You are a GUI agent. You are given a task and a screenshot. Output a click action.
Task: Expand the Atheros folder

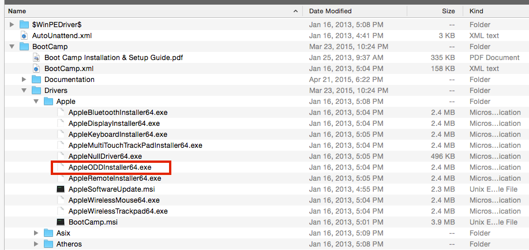[x=36, y=244]
